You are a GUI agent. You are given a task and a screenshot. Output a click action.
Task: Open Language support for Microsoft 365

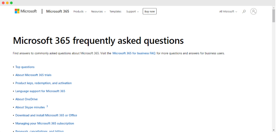coord(40,91)
